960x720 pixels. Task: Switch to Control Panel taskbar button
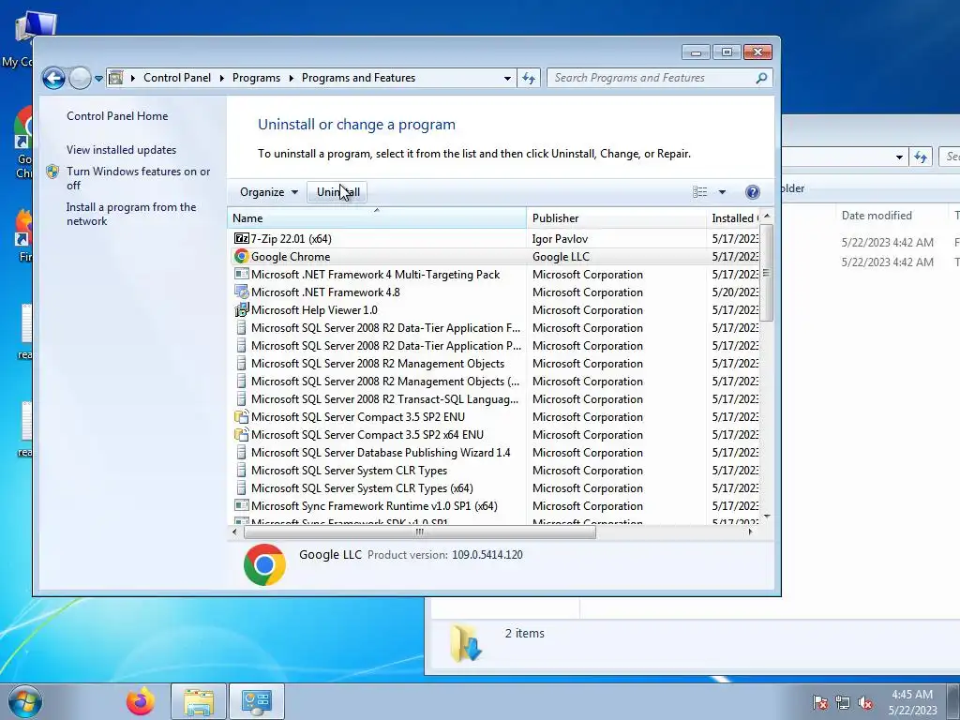point(257,701)
